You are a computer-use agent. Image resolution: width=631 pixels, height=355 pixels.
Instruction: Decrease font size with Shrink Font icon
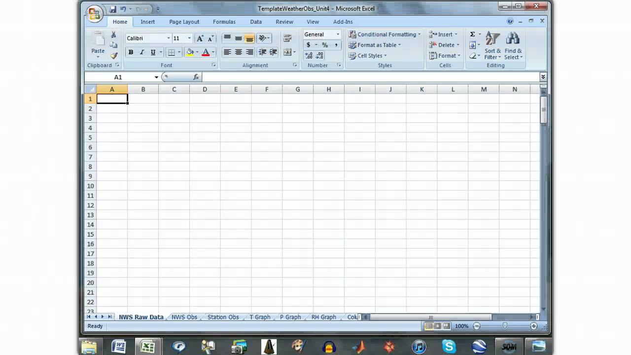[210, 38]
